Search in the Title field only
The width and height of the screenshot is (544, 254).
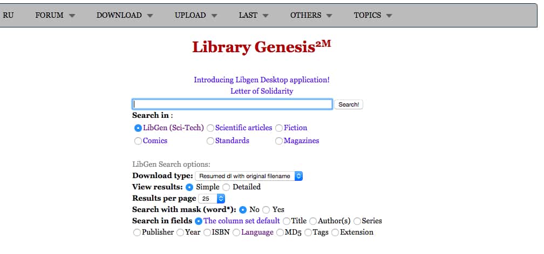287,221
